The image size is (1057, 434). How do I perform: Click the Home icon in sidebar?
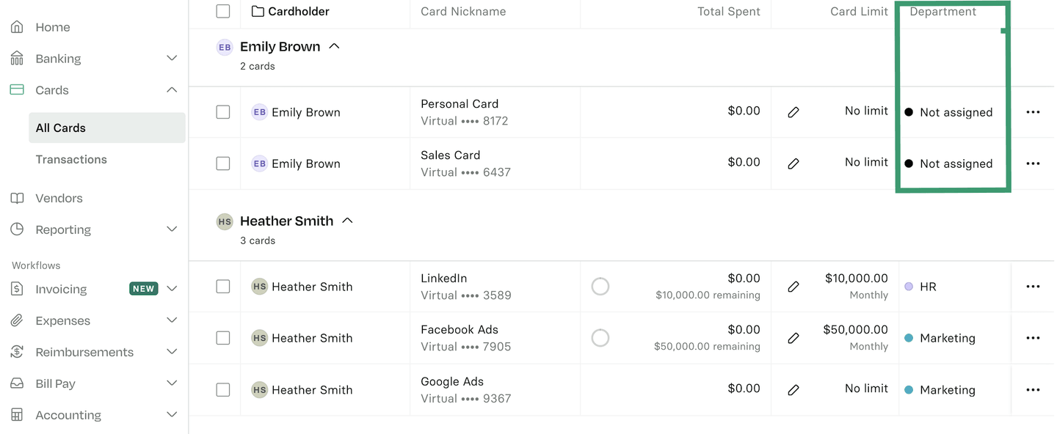point(17,27)
